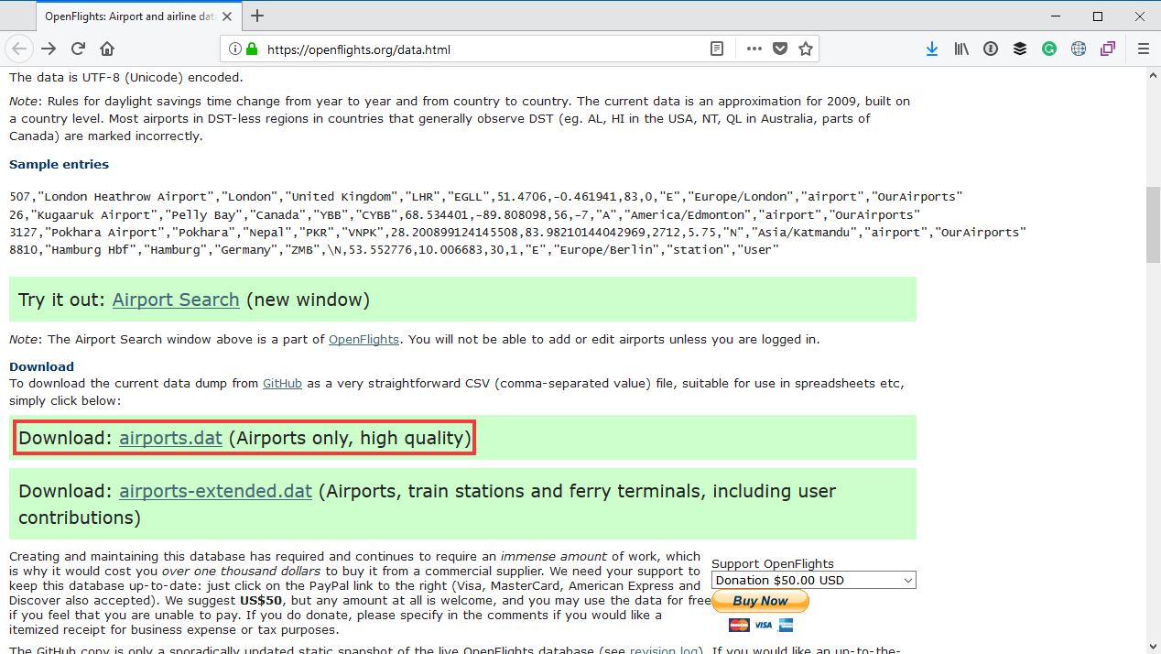Image resolution: width=1161 pixels, height=654 pixels.
Task: Open the Downloads panel arrow
Action: pos(932,49)
